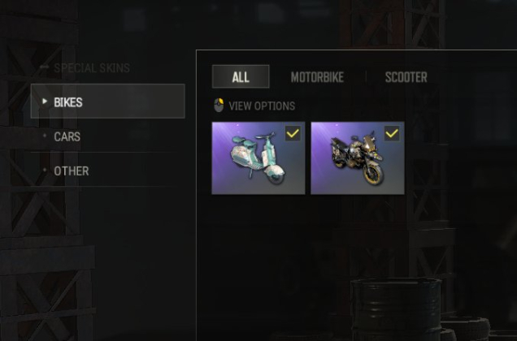Switch to the Scooter tab
The image size is (517, 341).
coord(406,77)
